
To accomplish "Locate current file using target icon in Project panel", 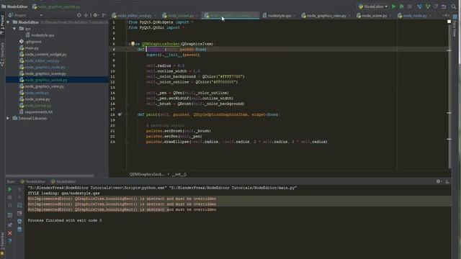I will 79,15.
